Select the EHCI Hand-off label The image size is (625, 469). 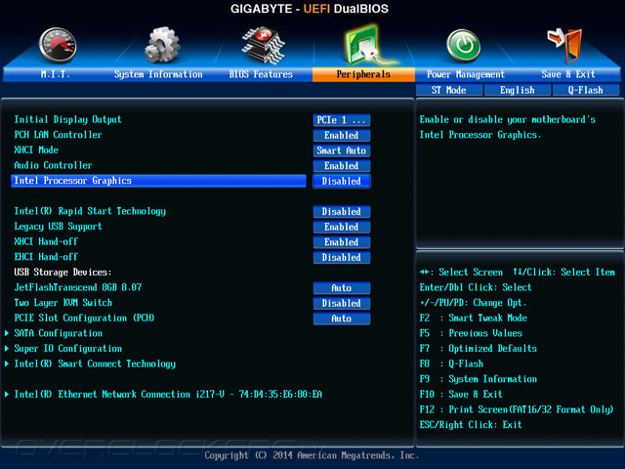pos(46,257)
